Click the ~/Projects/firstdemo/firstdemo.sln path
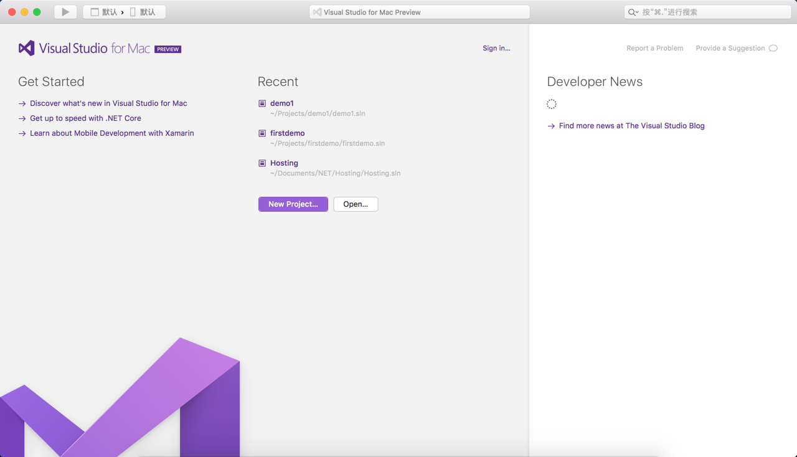The width and height of the screenshot is (797, 457). pyautogui.click(x=328, y=143)
